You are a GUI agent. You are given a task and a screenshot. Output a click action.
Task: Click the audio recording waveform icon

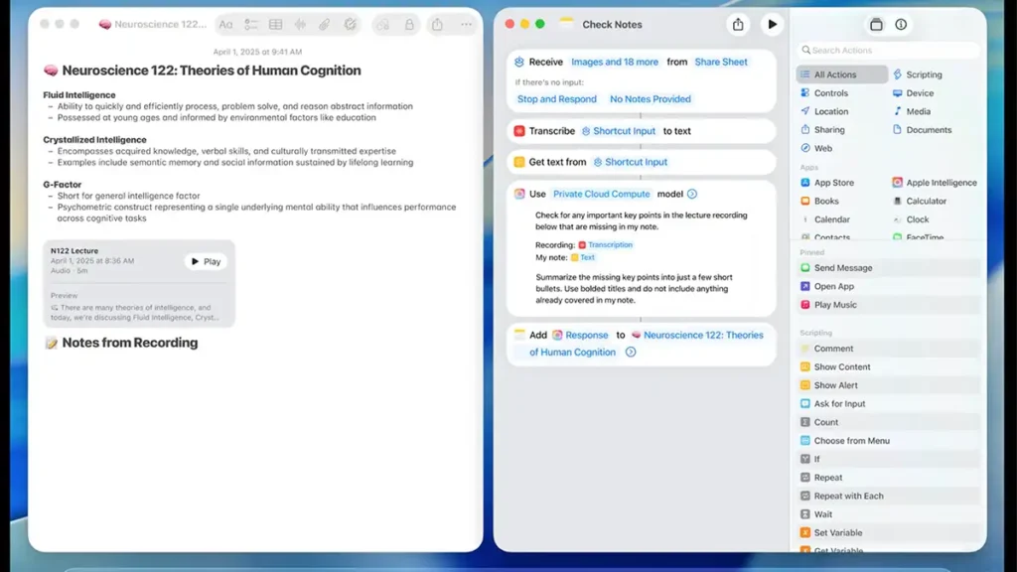coord(301,24)
